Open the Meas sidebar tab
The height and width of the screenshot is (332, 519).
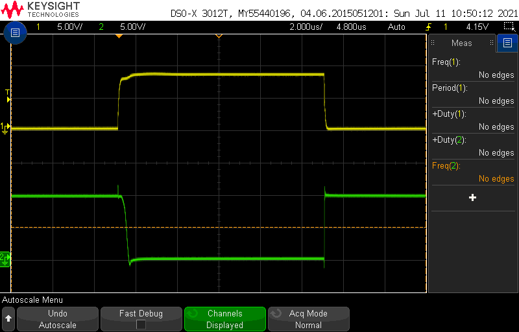point(462,43)
